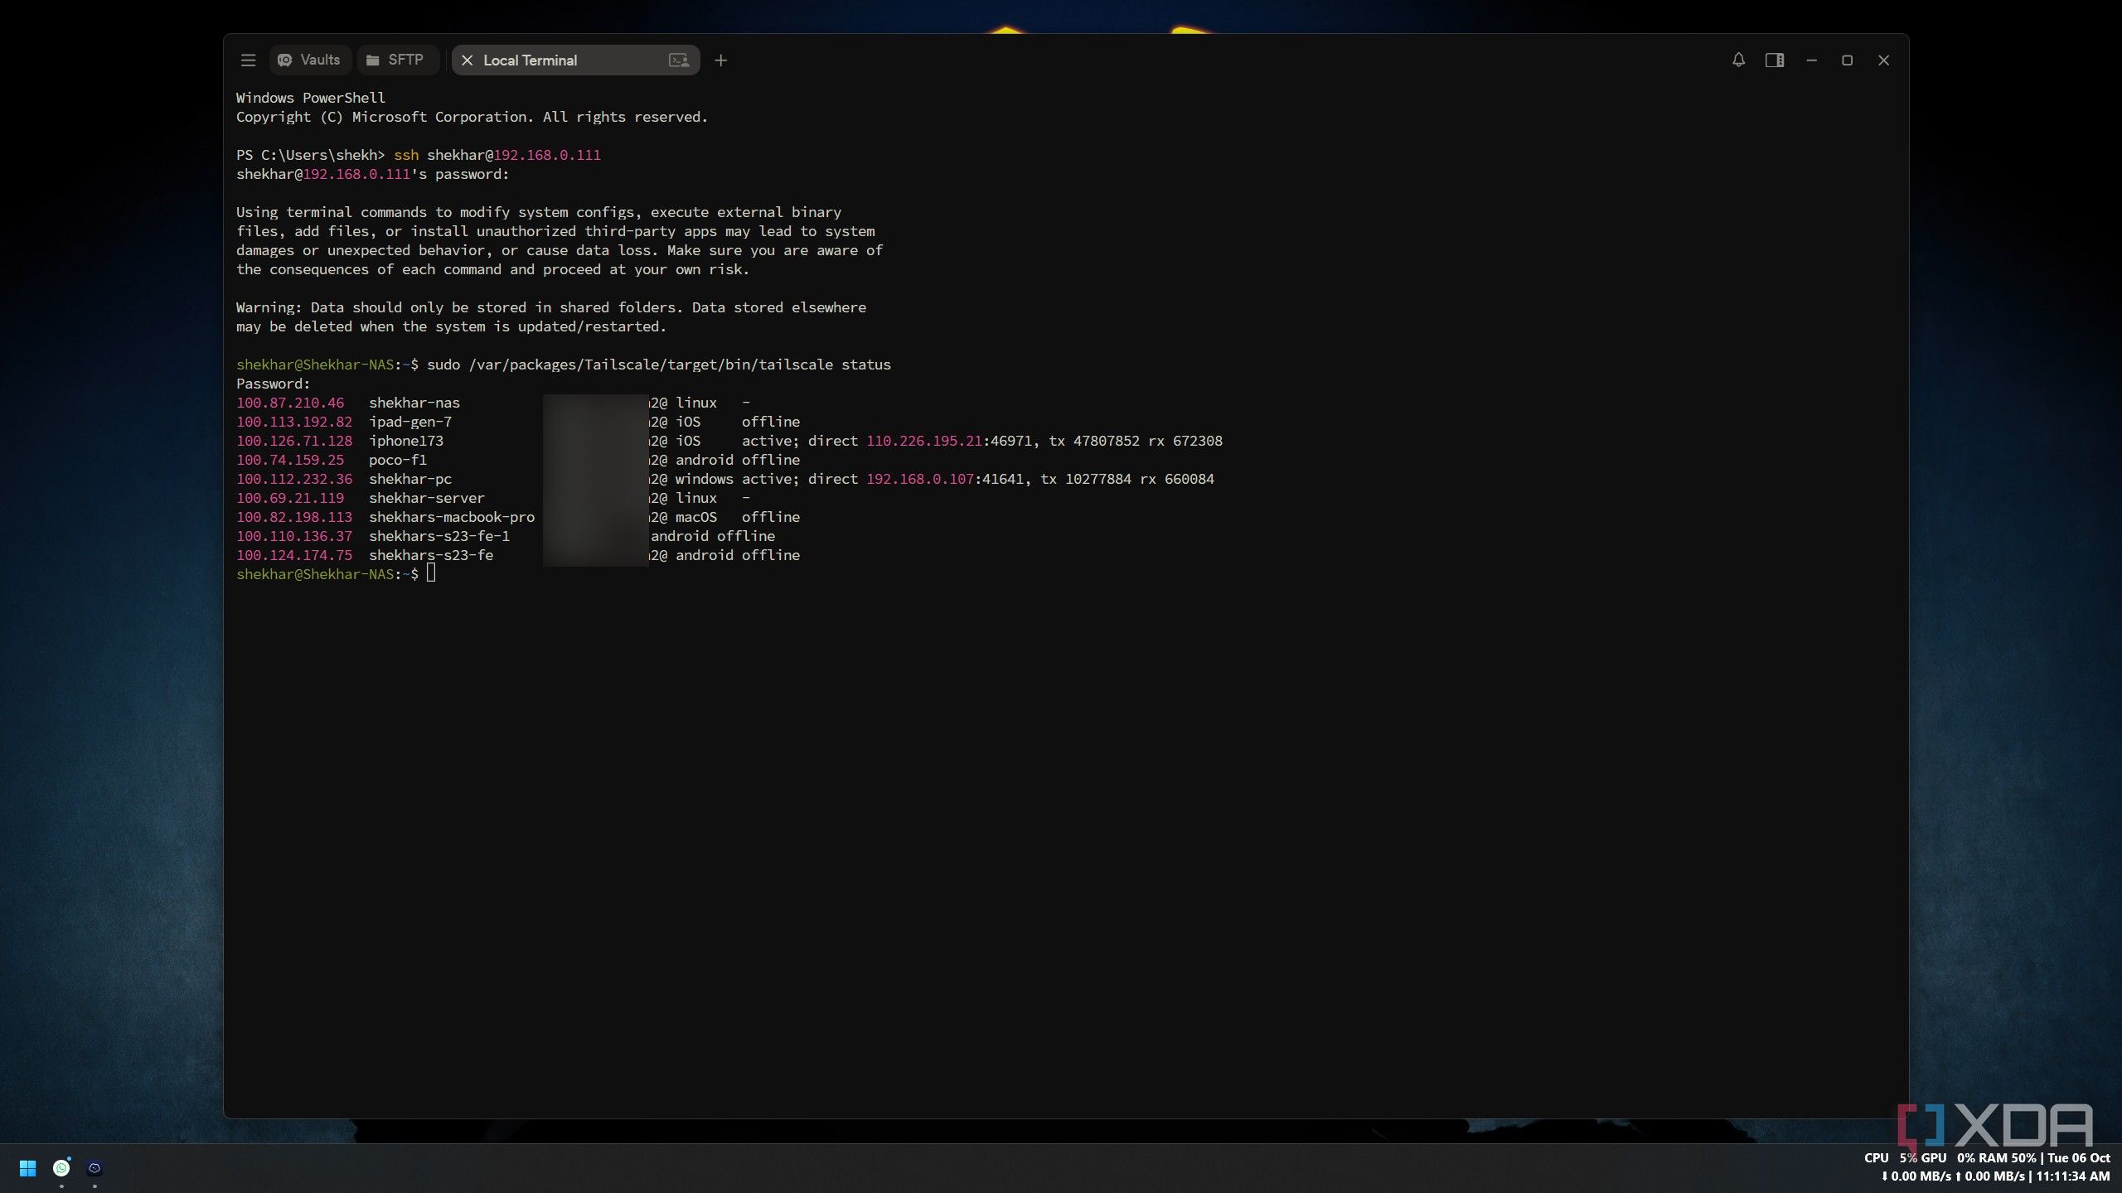Add a new tab with plus button

coord(721,60)
